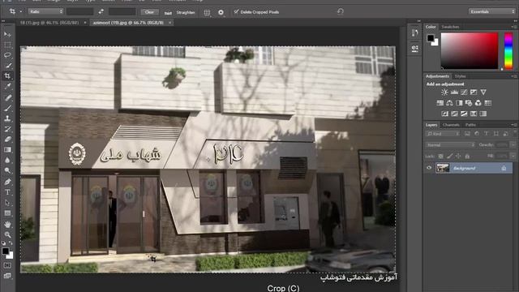Image resolution: width=519 pixels, height=292 pixels.
Task: Toggle lock transparent pixels
Action: coord(441,156)
